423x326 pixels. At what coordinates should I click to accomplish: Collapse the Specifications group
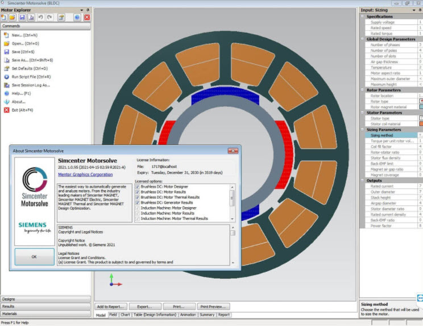pos(363,16)
